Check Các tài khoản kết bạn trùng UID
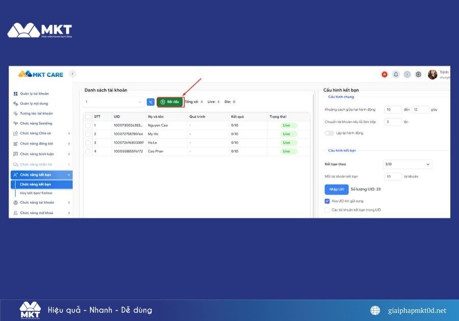This screenshot has width=459, height=321. point(327,209)
